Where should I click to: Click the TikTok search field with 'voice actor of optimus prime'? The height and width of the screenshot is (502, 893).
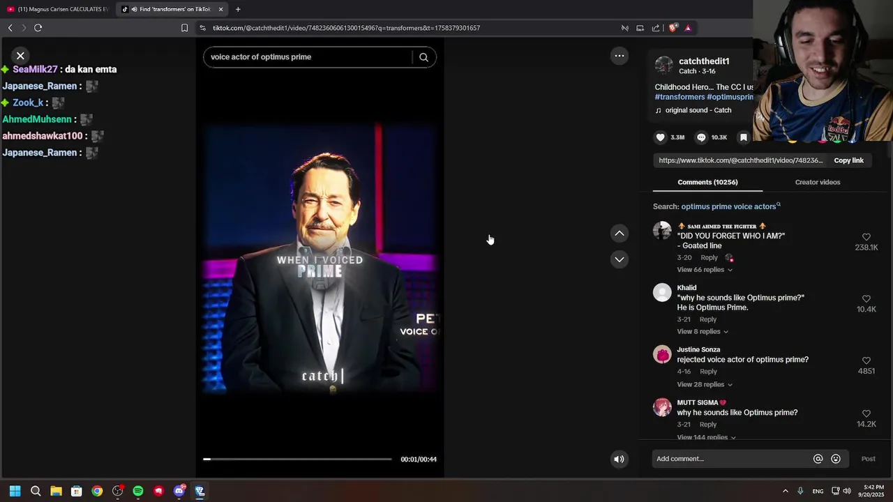pyautogui.click(x=307, y=57)
